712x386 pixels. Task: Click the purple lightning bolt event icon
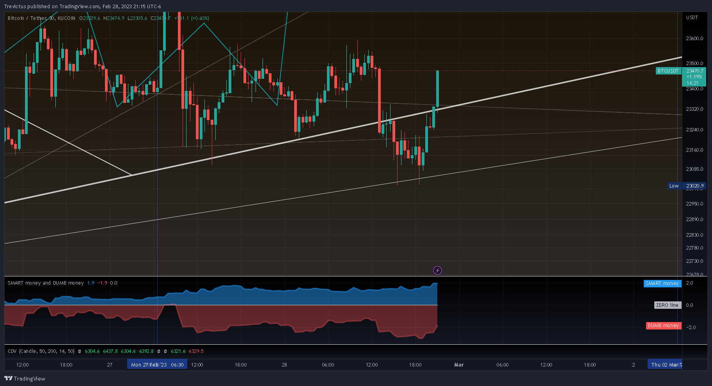coord(437,270)
